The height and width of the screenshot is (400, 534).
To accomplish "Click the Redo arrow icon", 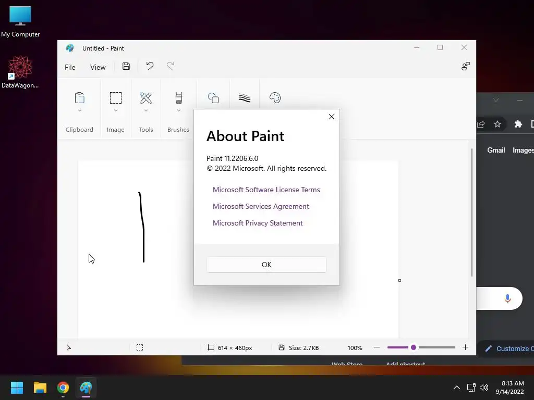I will 171,66.
